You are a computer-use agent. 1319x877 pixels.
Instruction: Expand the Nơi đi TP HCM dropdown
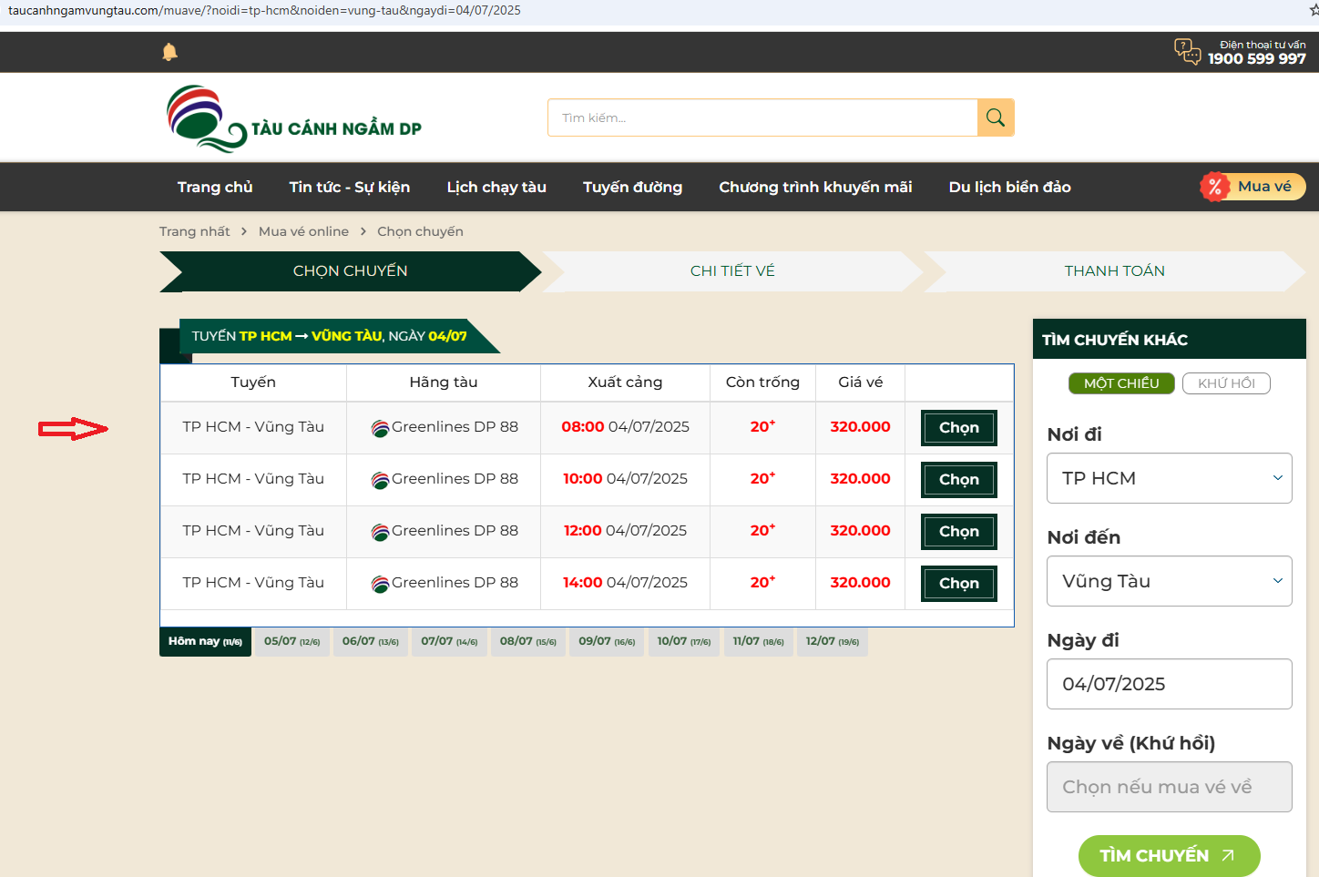point(1169,478)
